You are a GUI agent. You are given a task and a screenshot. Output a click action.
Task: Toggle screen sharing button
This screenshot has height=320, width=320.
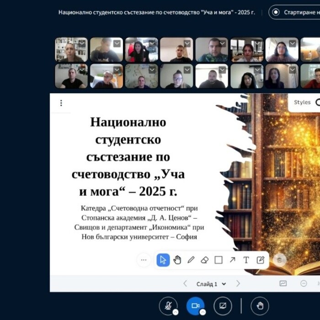point(223,305)
